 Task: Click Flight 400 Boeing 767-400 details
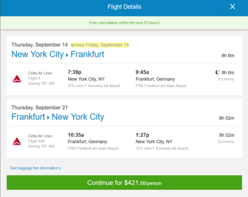(x=41, y=144)
